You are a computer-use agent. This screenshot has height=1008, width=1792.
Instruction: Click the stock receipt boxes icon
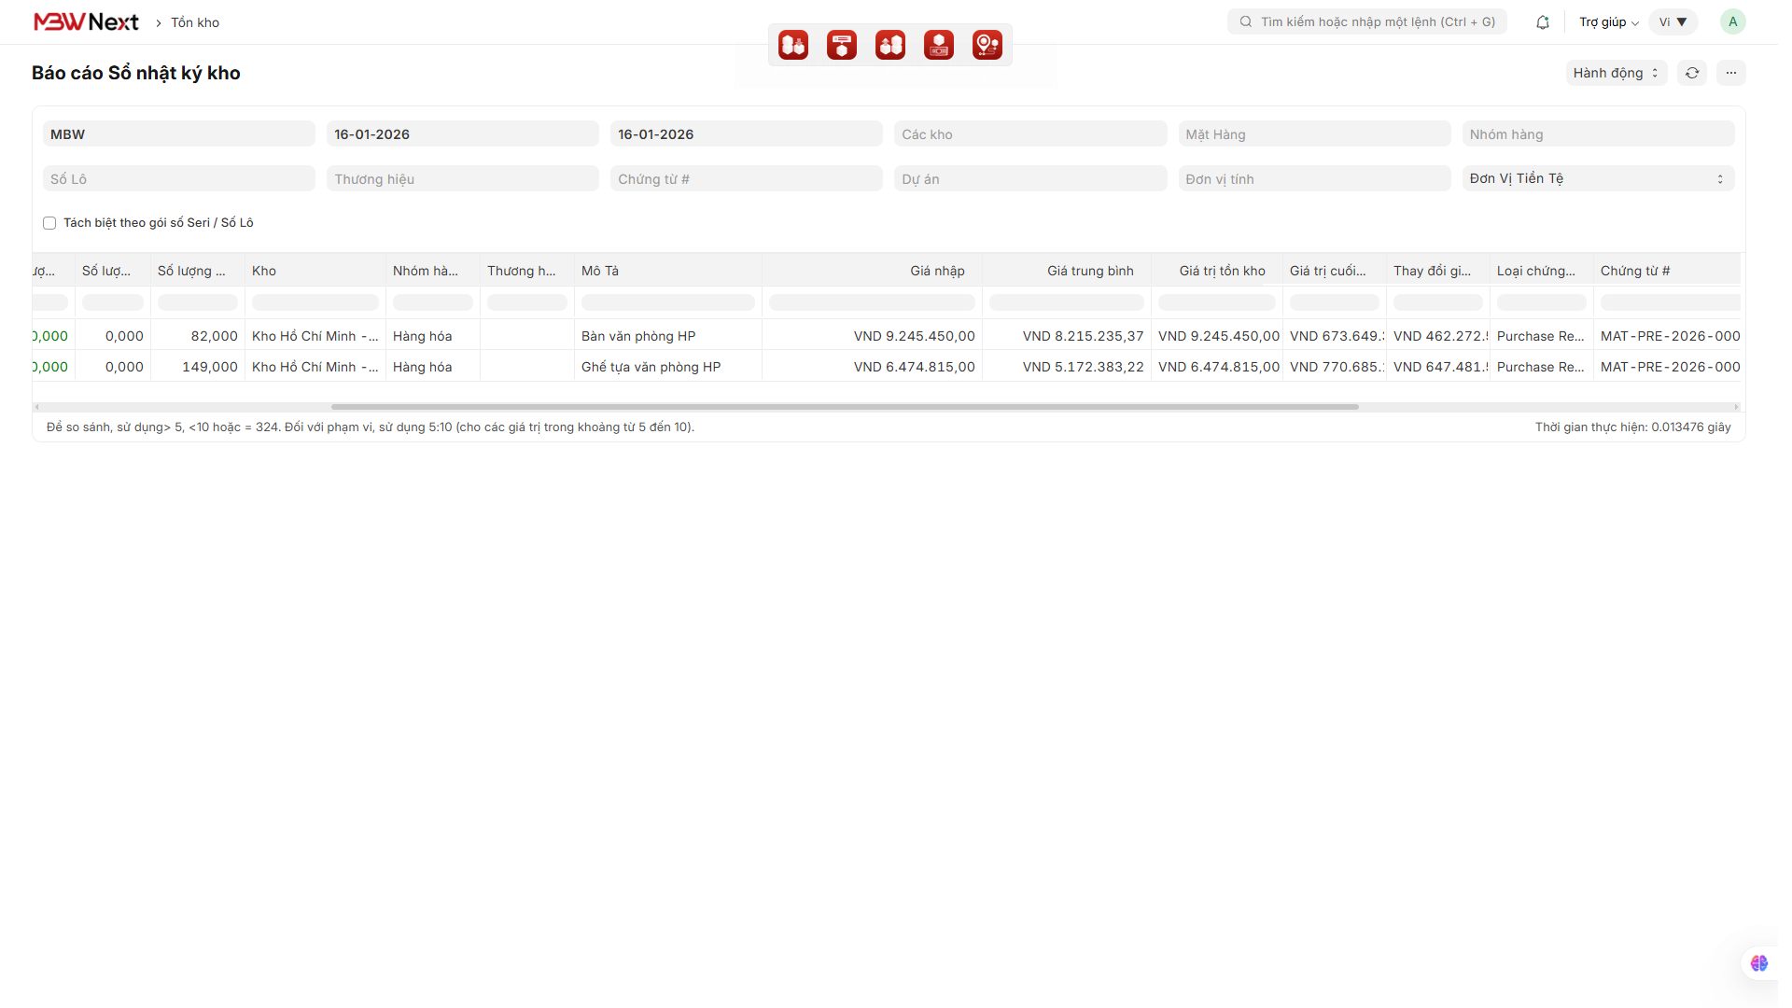[793, 45]
